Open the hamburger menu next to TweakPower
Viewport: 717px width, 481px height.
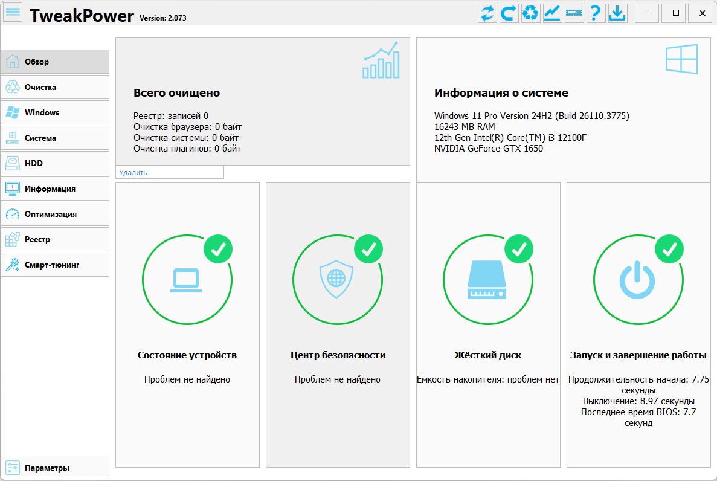tap(13, 13)
